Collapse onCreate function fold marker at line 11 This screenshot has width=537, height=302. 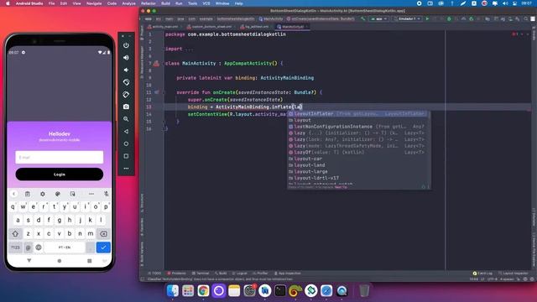tap(164, 92)
